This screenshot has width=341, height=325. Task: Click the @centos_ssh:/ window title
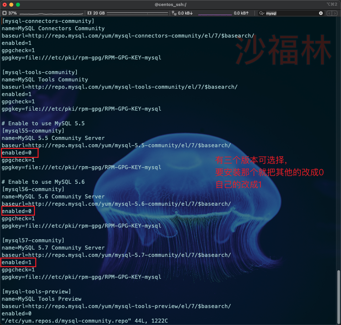(170, 5)
